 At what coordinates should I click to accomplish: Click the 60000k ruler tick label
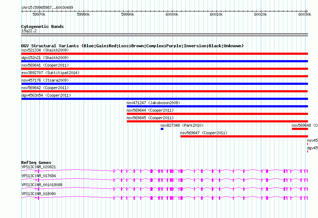click(172, 14)
